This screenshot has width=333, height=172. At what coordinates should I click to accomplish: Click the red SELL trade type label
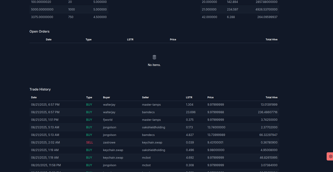pyautogui.click(x=89, y=143)
